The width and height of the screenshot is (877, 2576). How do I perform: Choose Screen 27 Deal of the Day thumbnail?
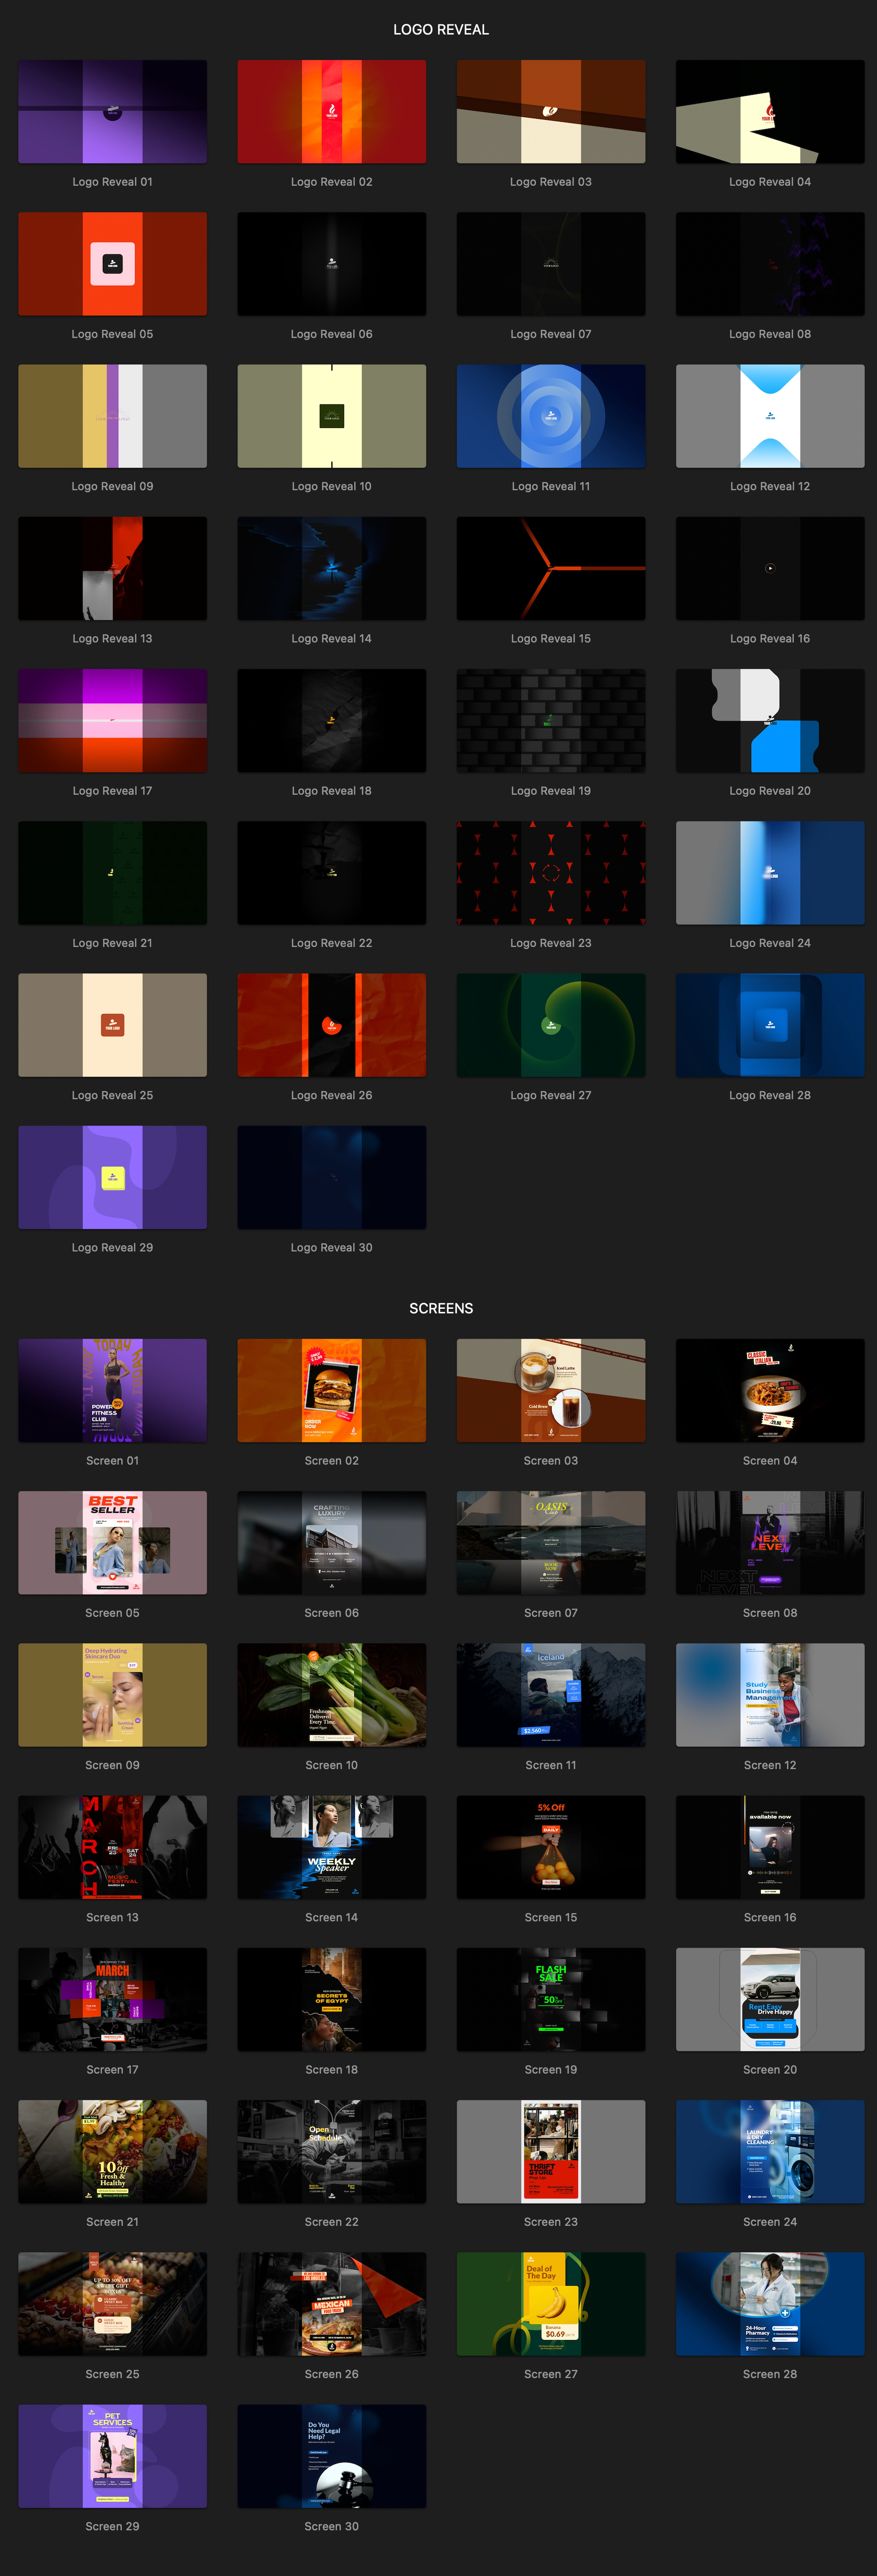551,2304
